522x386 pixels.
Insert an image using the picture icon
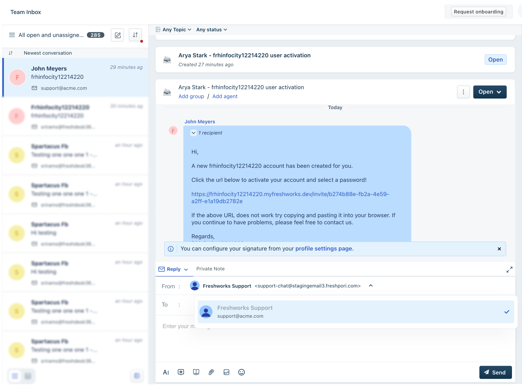[226, 372]
